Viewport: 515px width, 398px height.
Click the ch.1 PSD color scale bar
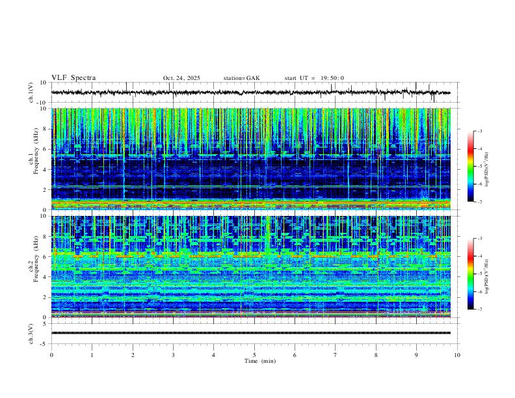(x=471, y=166)
